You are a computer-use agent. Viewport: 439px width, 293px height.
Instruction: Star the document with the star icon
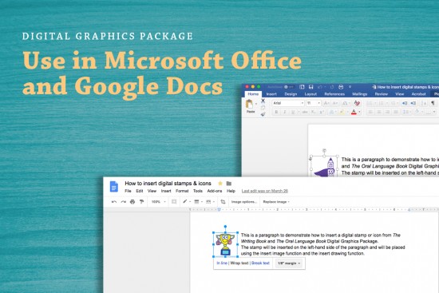pyautogui.click(x=220, y=184)
